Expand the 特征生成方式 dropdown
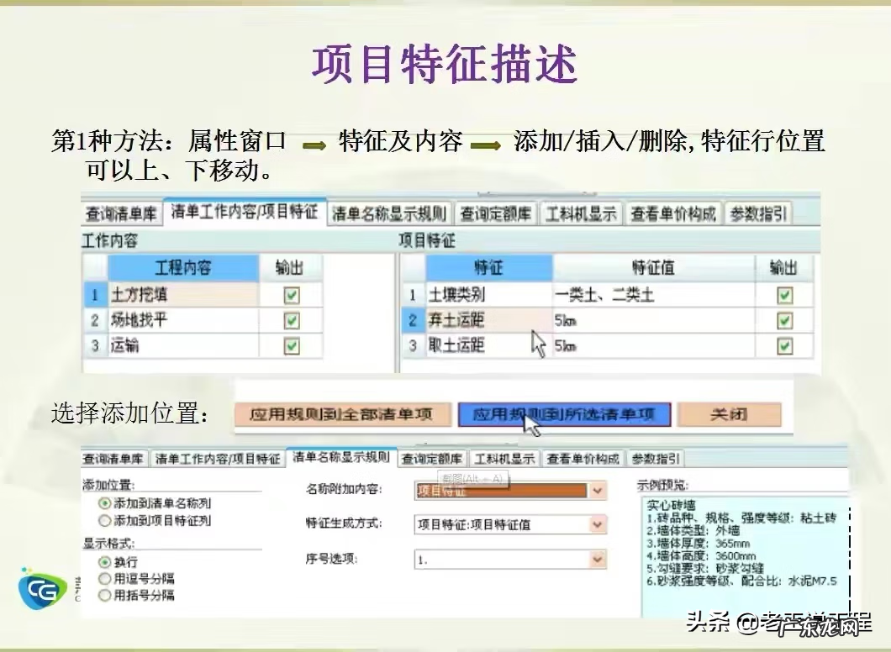The width and height of the screenshot is (891, 652). pos(598,524)
